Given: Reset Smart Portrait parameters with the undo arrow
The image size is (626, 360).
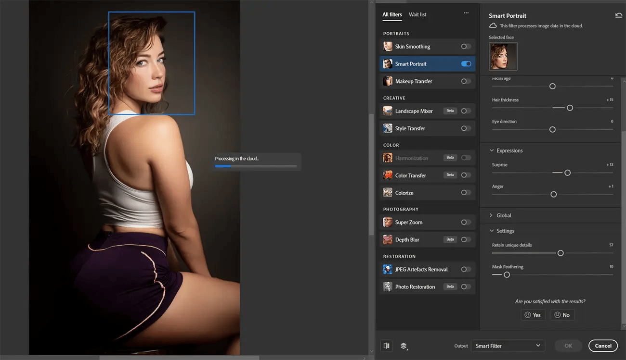Looking at the screenshot, I should click(619, 15).
